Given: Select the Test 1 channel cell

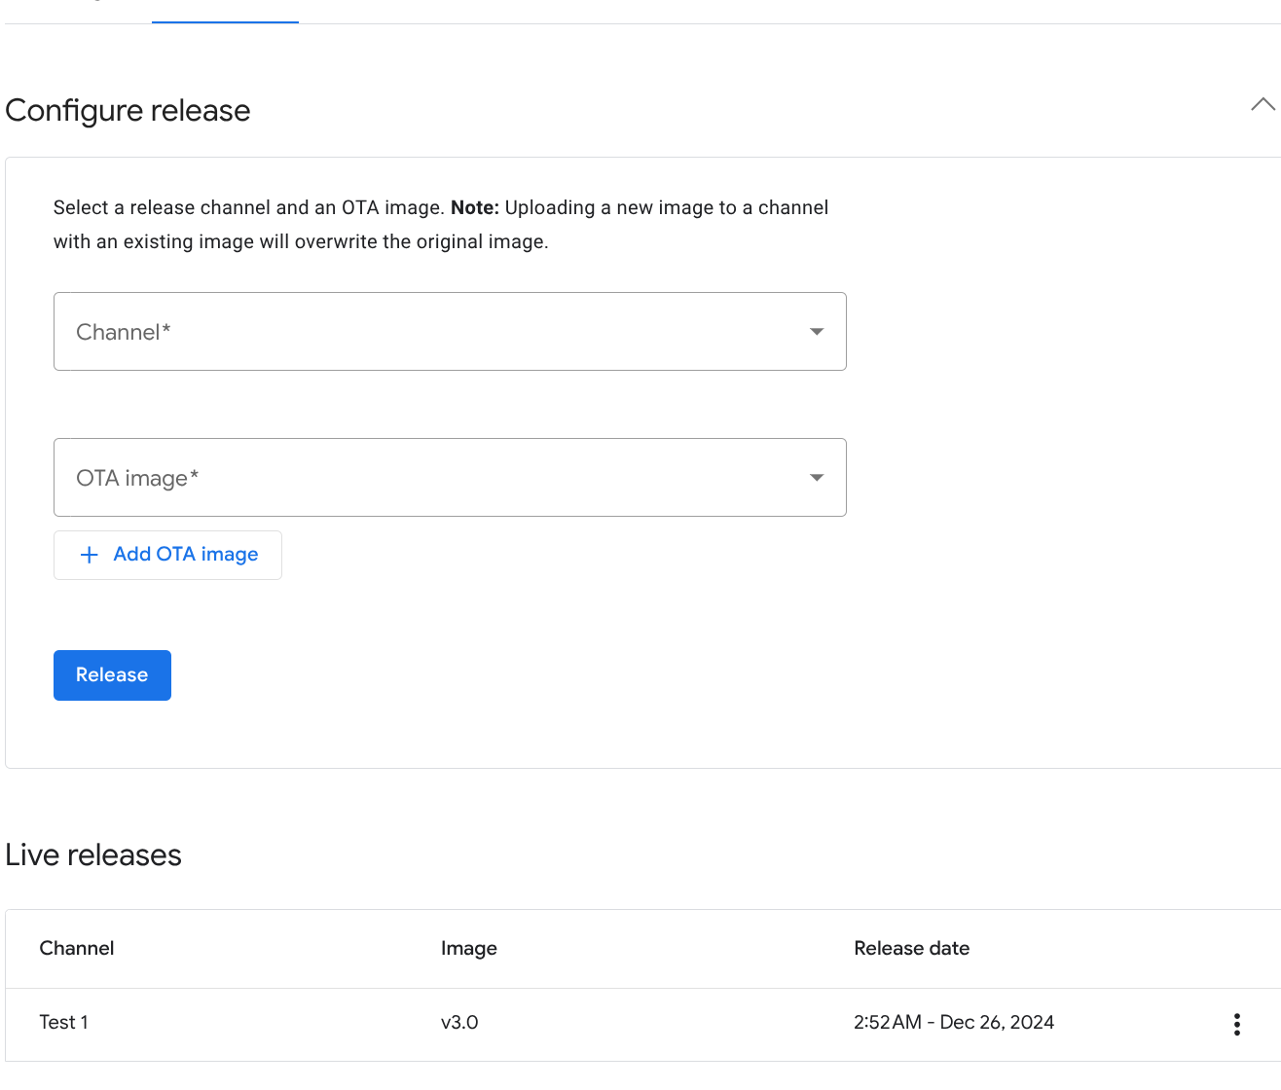Looking at the screenshot, I should [x=64, y=1022].
